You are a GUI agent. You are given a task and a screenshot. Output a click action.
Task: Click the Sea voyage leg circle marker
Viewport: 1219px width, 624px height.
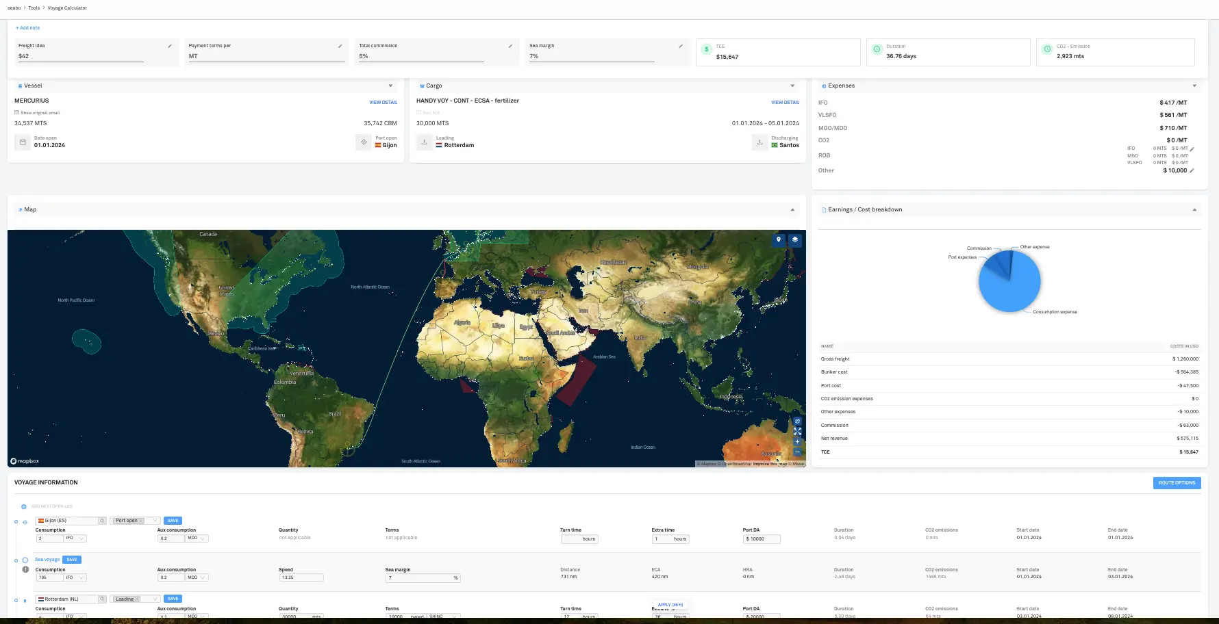25,560
